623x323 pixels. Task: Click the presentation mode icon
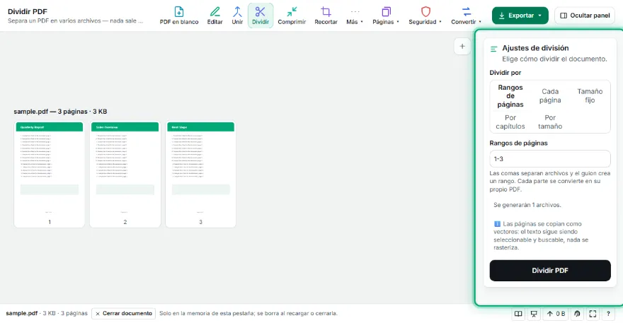[x=534, y=314]
